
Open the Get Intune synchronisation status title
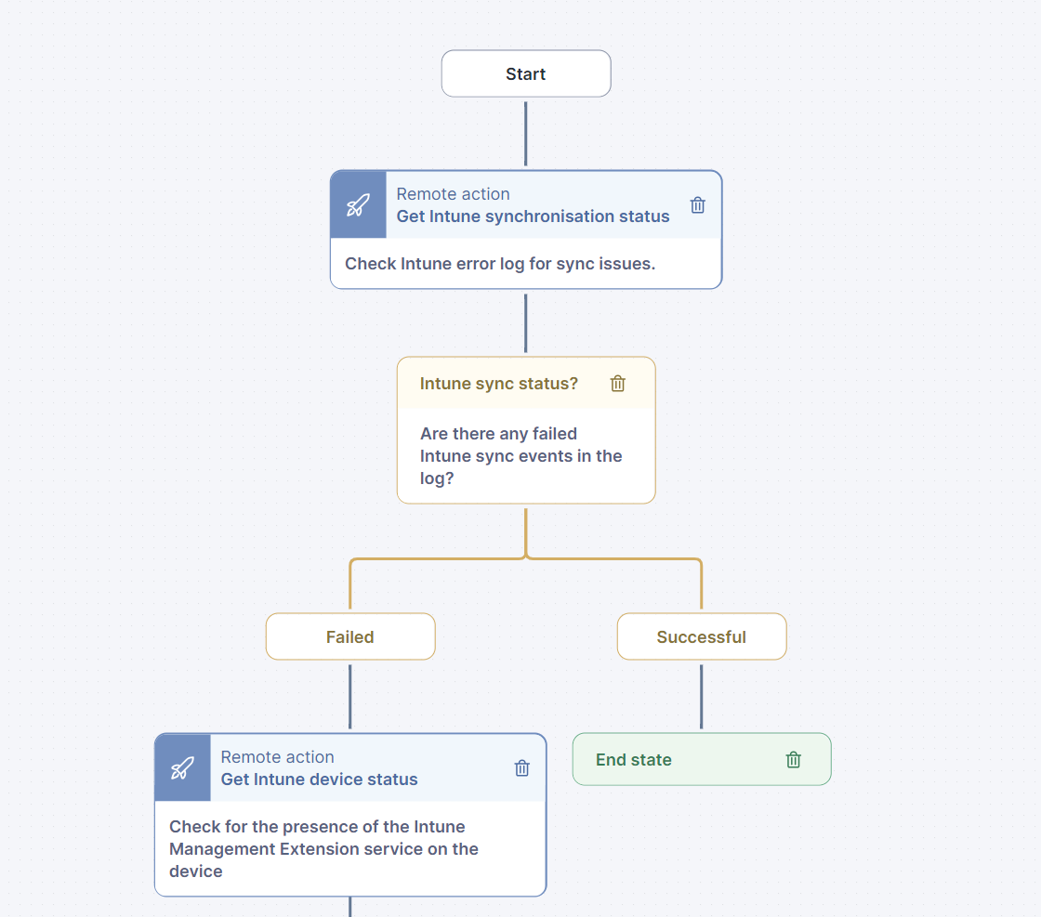click(x=533, y=216)
